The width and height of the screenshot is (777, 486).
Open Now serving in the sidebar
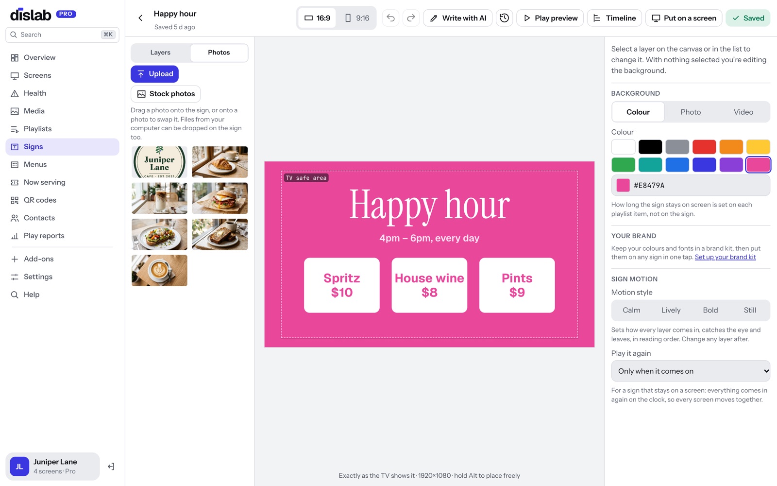point(62,182)
